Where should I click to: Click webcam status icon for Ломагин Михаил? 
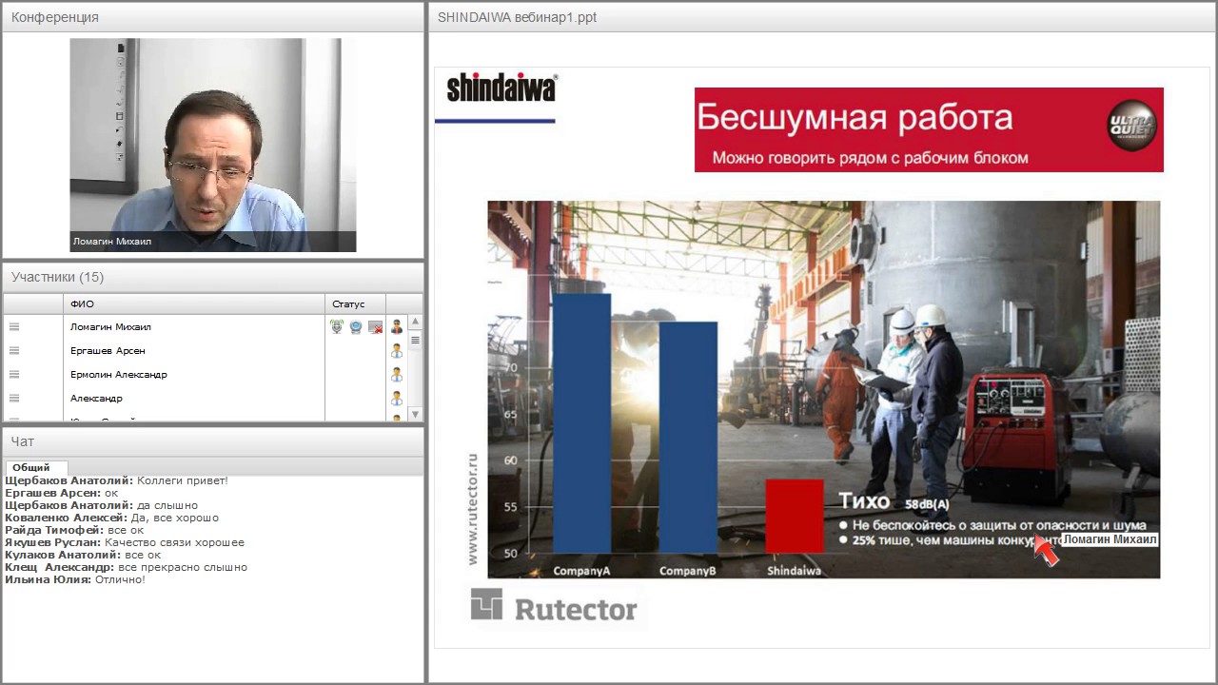pyautogui.click(x=356, y=326)
